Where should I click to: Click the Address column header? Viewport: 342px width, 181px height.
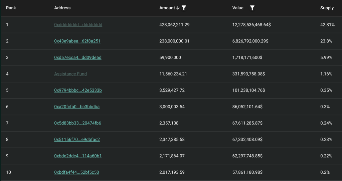[x=62, y=8]
